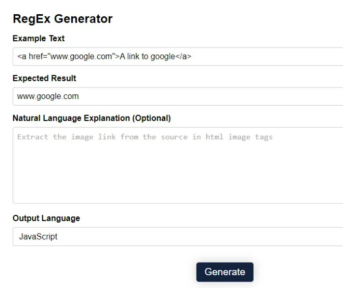Click the href URL inside Example Text
Screen dimensions: 343x288
(x=81, y=57)
